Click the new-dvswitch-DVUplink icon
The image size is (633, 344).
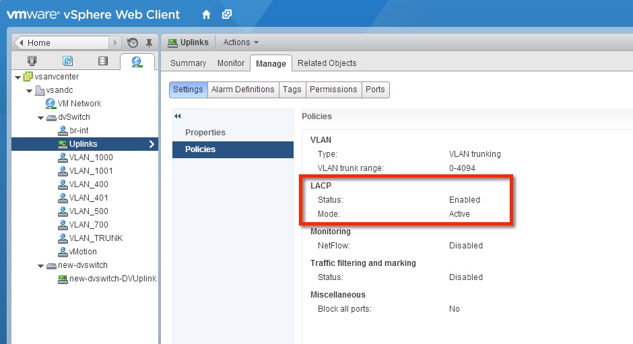63,279
